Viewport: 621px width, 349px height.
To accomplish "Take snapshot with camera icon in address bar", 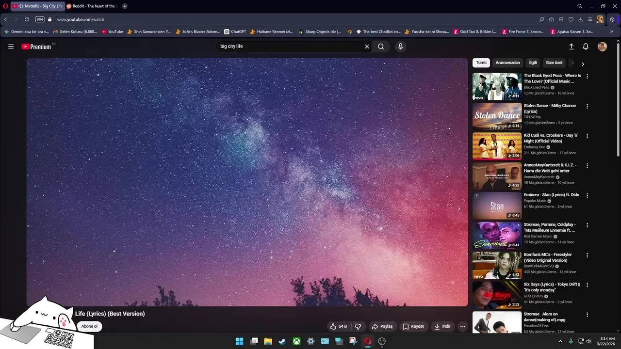I will coord(552,19).
